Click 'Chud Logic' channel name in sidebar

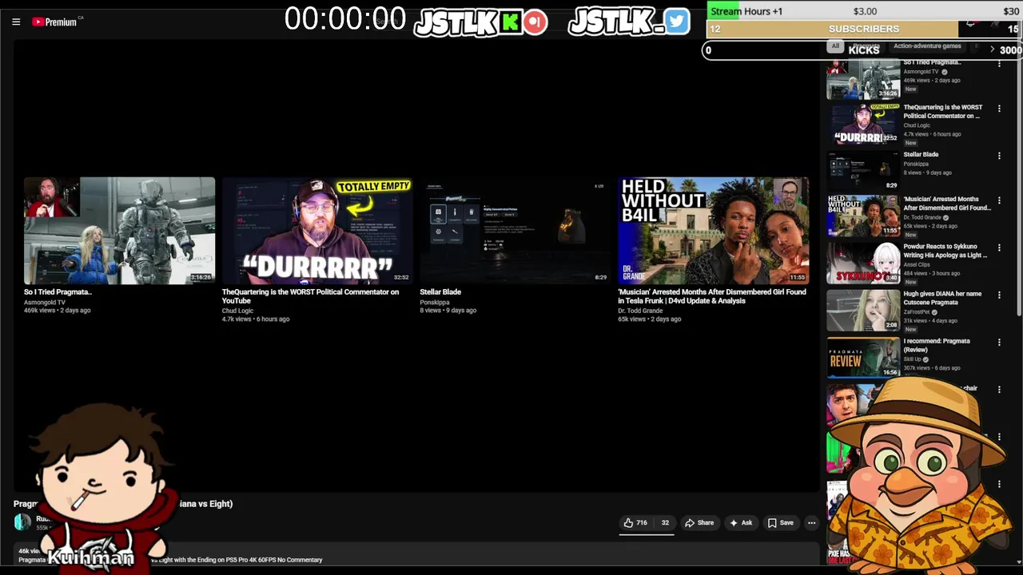point(917,125)
